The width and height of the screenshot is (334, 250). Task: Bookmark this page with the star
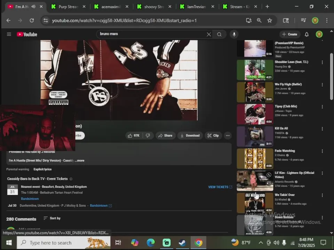[x=269, y=20]
